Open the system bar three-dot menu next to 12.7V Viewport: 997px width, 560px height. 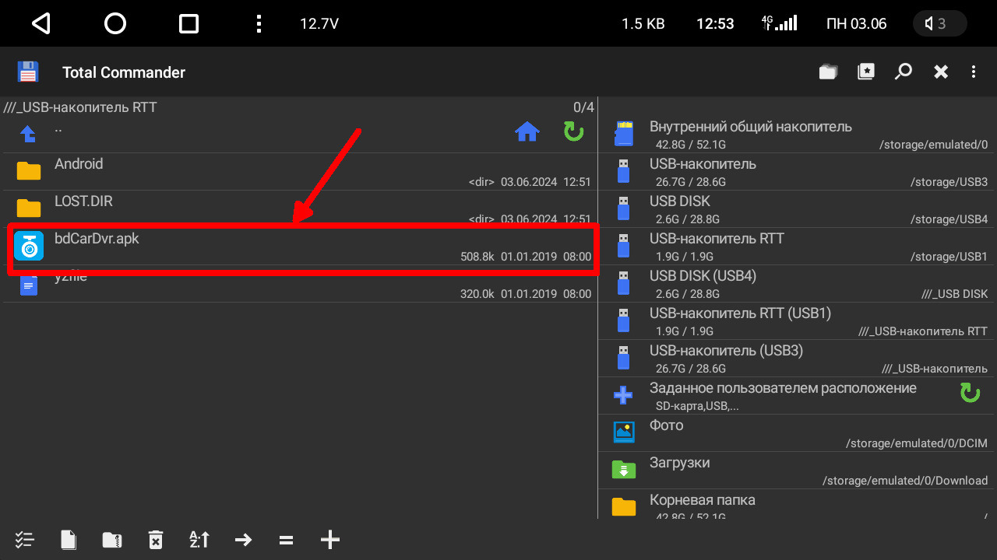259,24
